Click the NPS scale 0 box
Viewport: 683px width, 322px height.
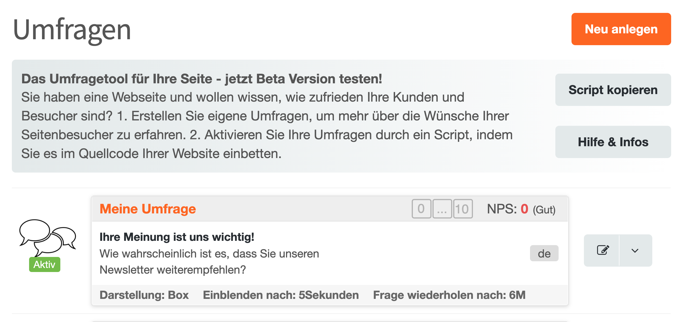pyautogui.click(x=421, y=209)
